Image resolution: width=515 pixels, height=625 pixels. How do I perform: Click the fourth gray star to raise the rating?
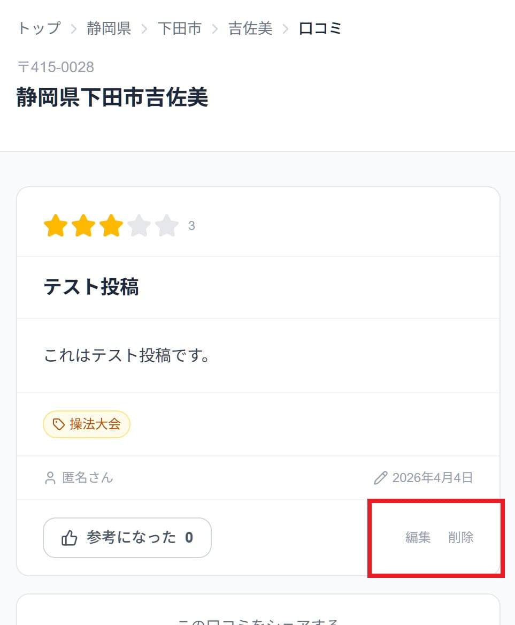pos(140,225)
